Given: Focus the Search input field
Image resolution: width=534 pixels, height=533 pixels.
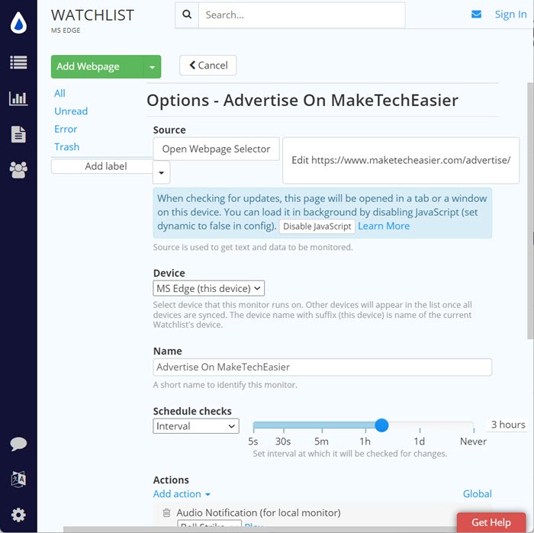Looking at the screenshot, I should (302, 15).
